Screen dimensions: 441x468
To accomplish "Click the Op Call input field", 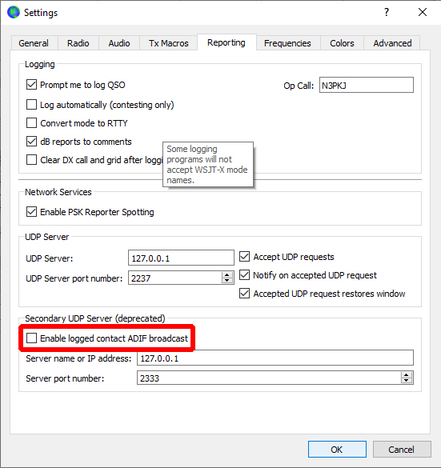I will tap(367, 85).
